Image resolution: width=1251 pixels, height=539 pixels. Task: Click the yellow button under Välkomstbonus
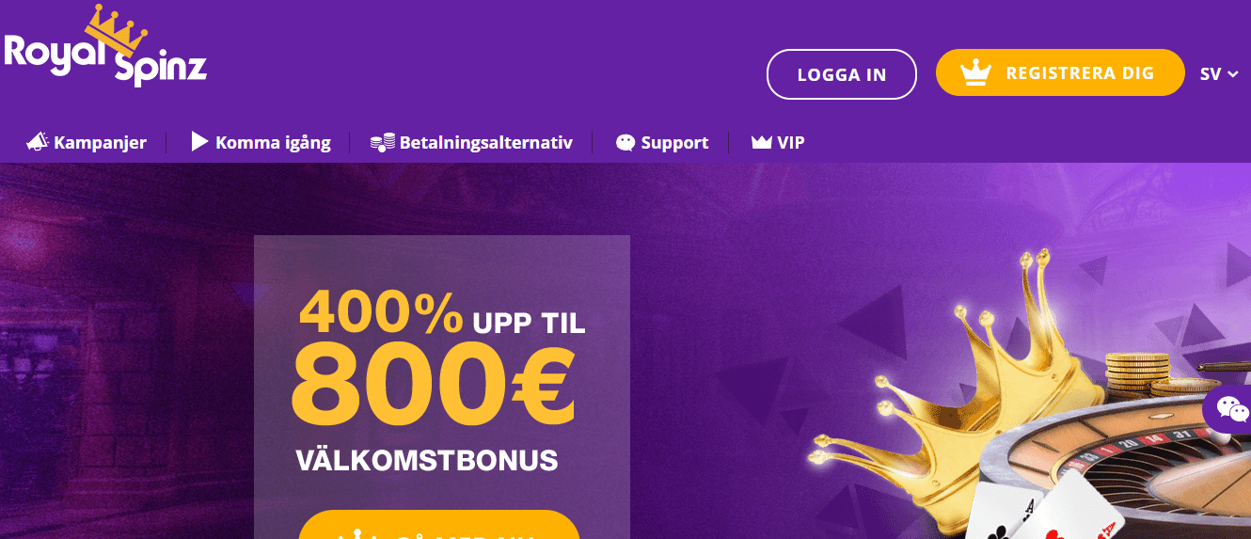click(439, 525)
